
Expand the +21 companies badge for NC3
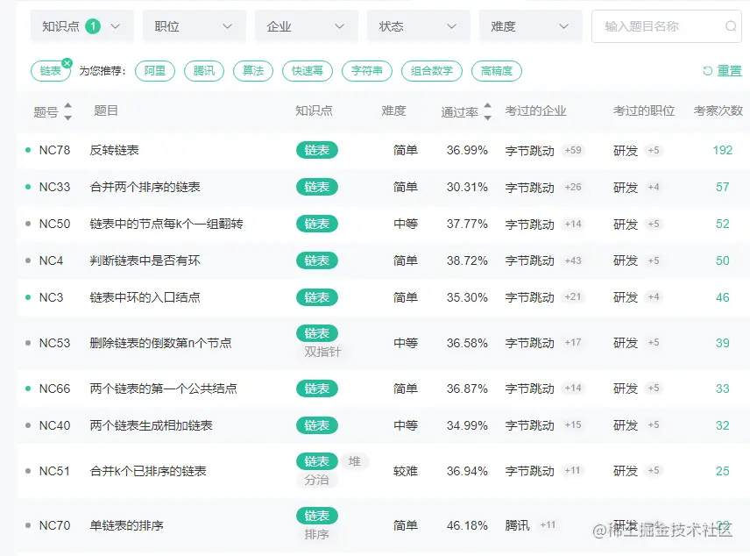[x=572, y=297]
